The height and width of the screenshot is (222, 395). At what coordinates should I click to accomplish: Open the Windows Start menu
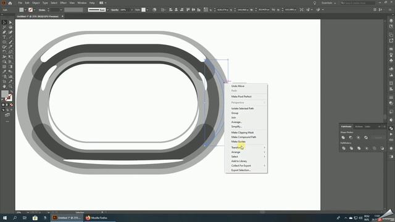point(5,218)
